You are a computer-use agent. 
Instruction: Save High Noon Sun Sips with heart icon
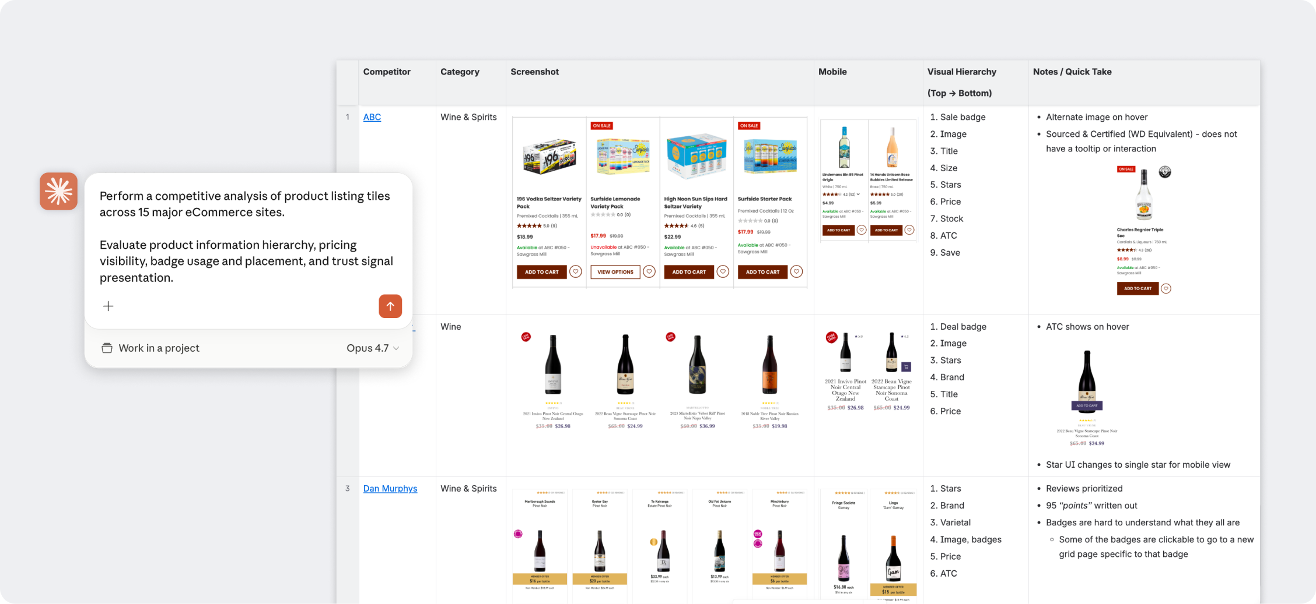click(723, 272)
